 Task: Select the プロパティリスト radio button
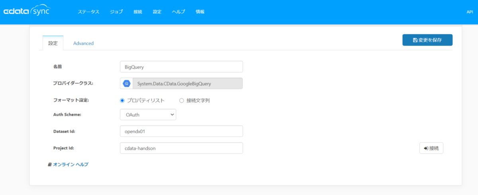[x=122, y=100]
